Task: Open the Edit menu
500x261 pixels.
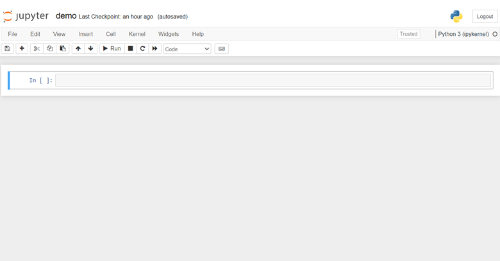Action: point(35,34)
